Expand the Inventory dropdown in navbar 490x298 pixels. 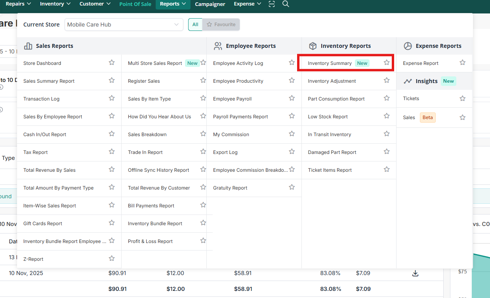click(55, 4)
